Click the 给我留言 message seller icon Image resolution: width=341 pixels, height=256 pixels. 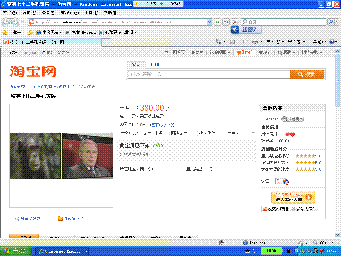[292, 119]
